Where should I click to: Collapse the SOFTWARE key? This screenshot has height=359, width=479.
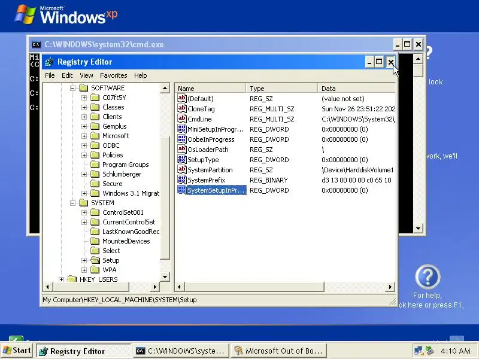click(x=72, y=88)
